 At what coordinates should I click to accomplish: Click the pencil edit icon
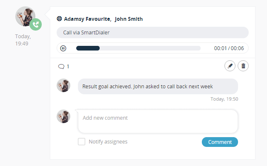[x=230, y=66]
